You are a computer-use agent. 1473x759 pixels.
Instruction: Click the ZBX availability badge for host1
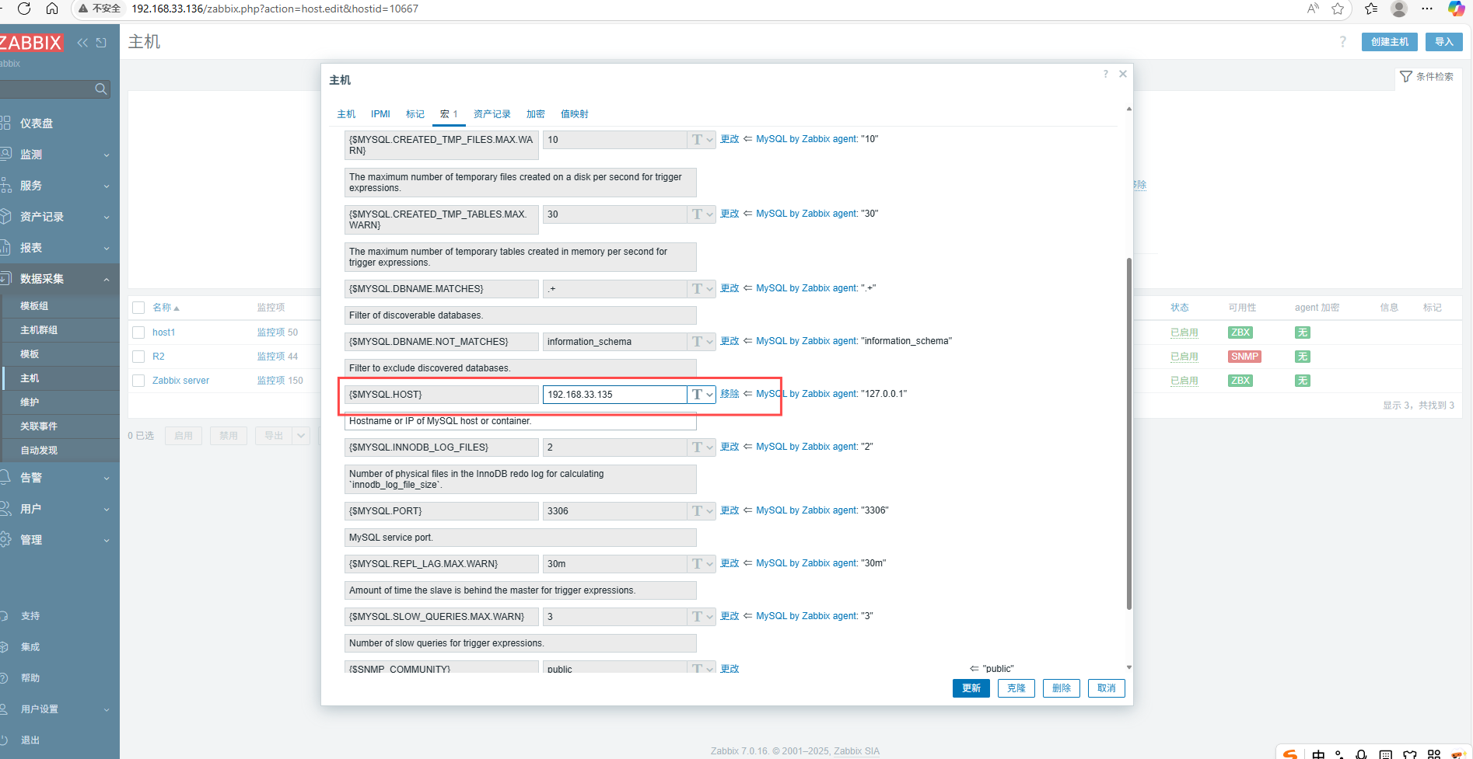pyautogui.click(x=1240, y=332)
